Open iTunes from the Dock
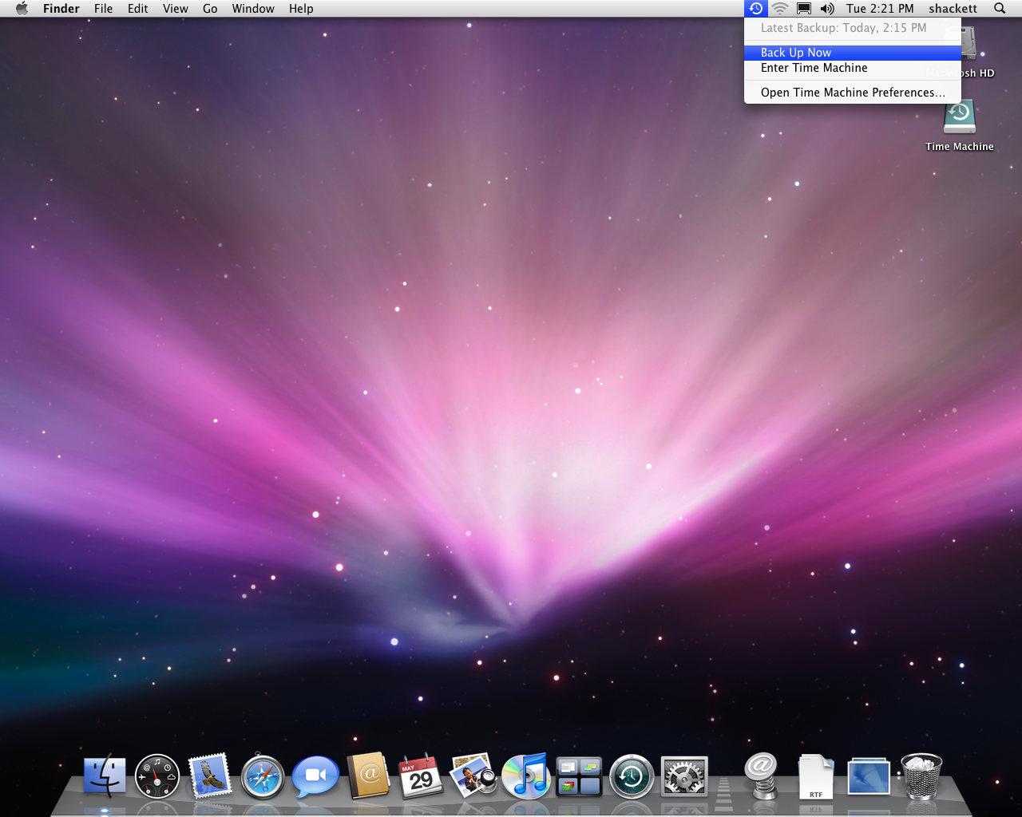1022x817 pixels. (x=525, y=776)
